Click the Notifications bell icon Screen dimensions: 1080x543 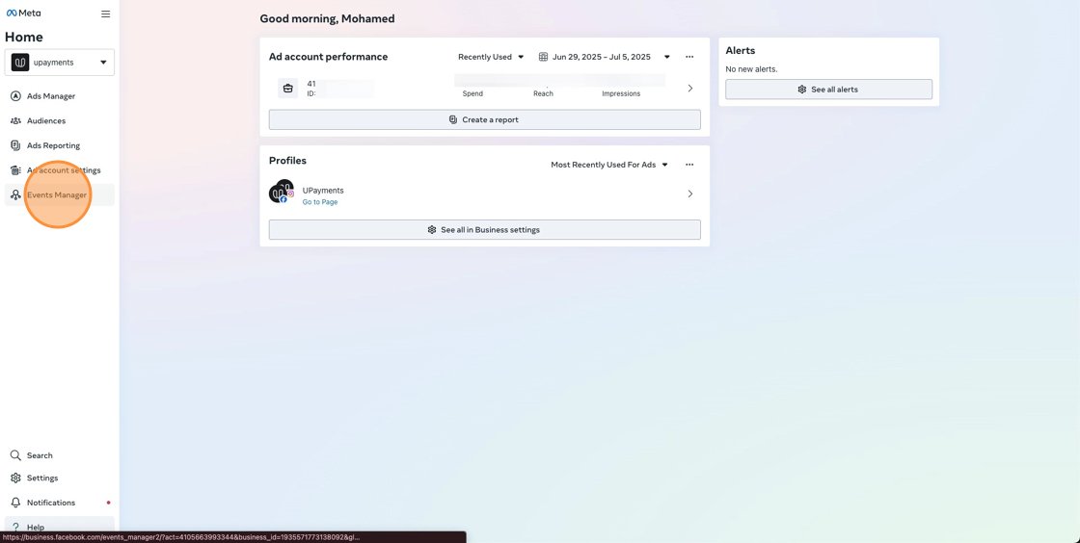coord(15,504)
